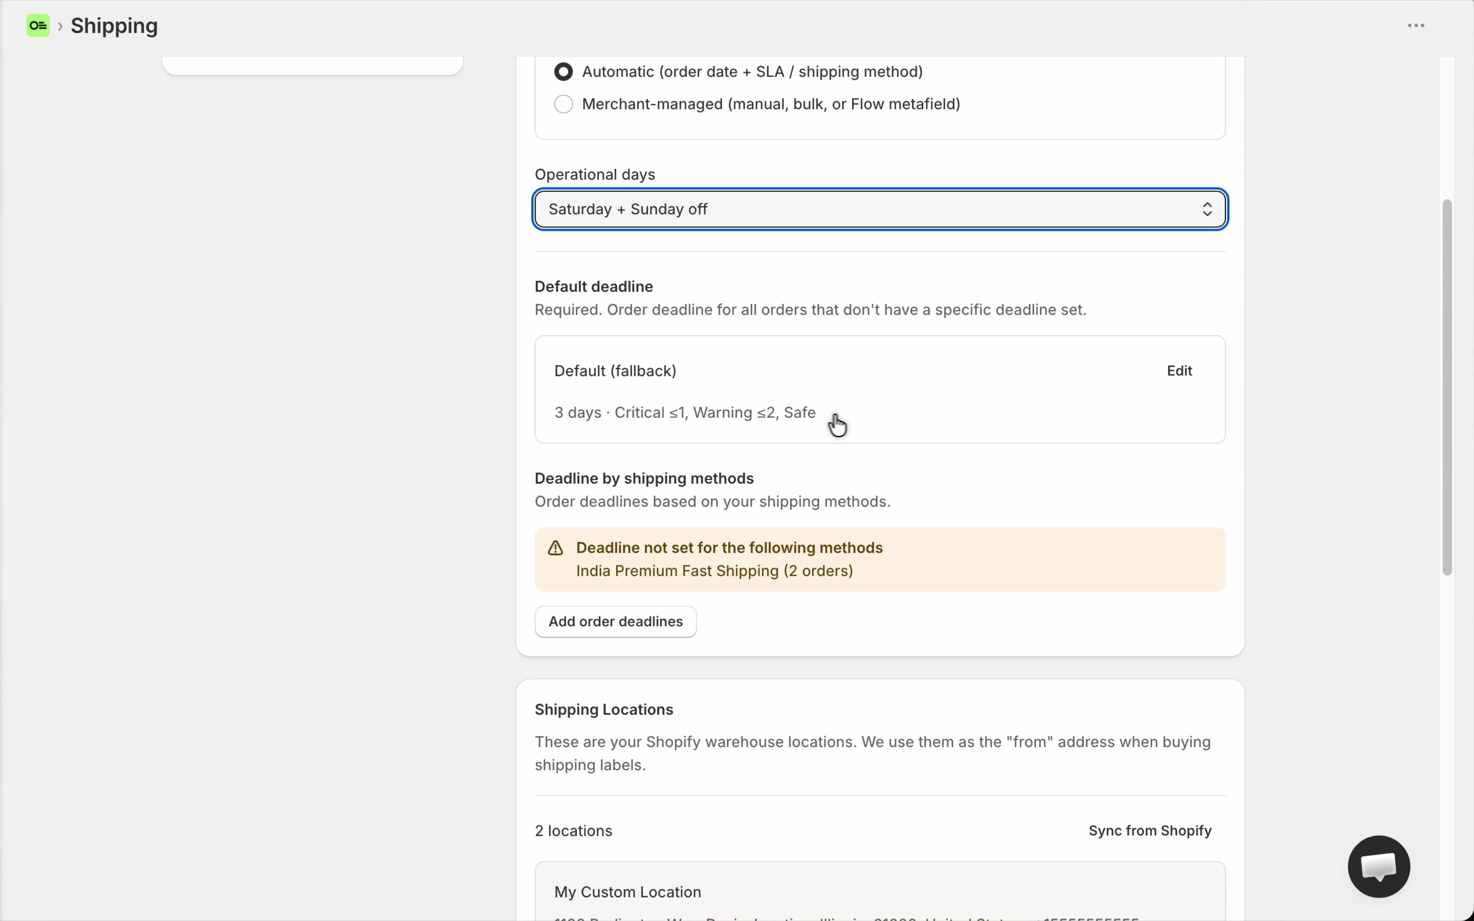Open the three-dot more options menu
Screen dimensions: 1474x921
[x=1416, y=26]
